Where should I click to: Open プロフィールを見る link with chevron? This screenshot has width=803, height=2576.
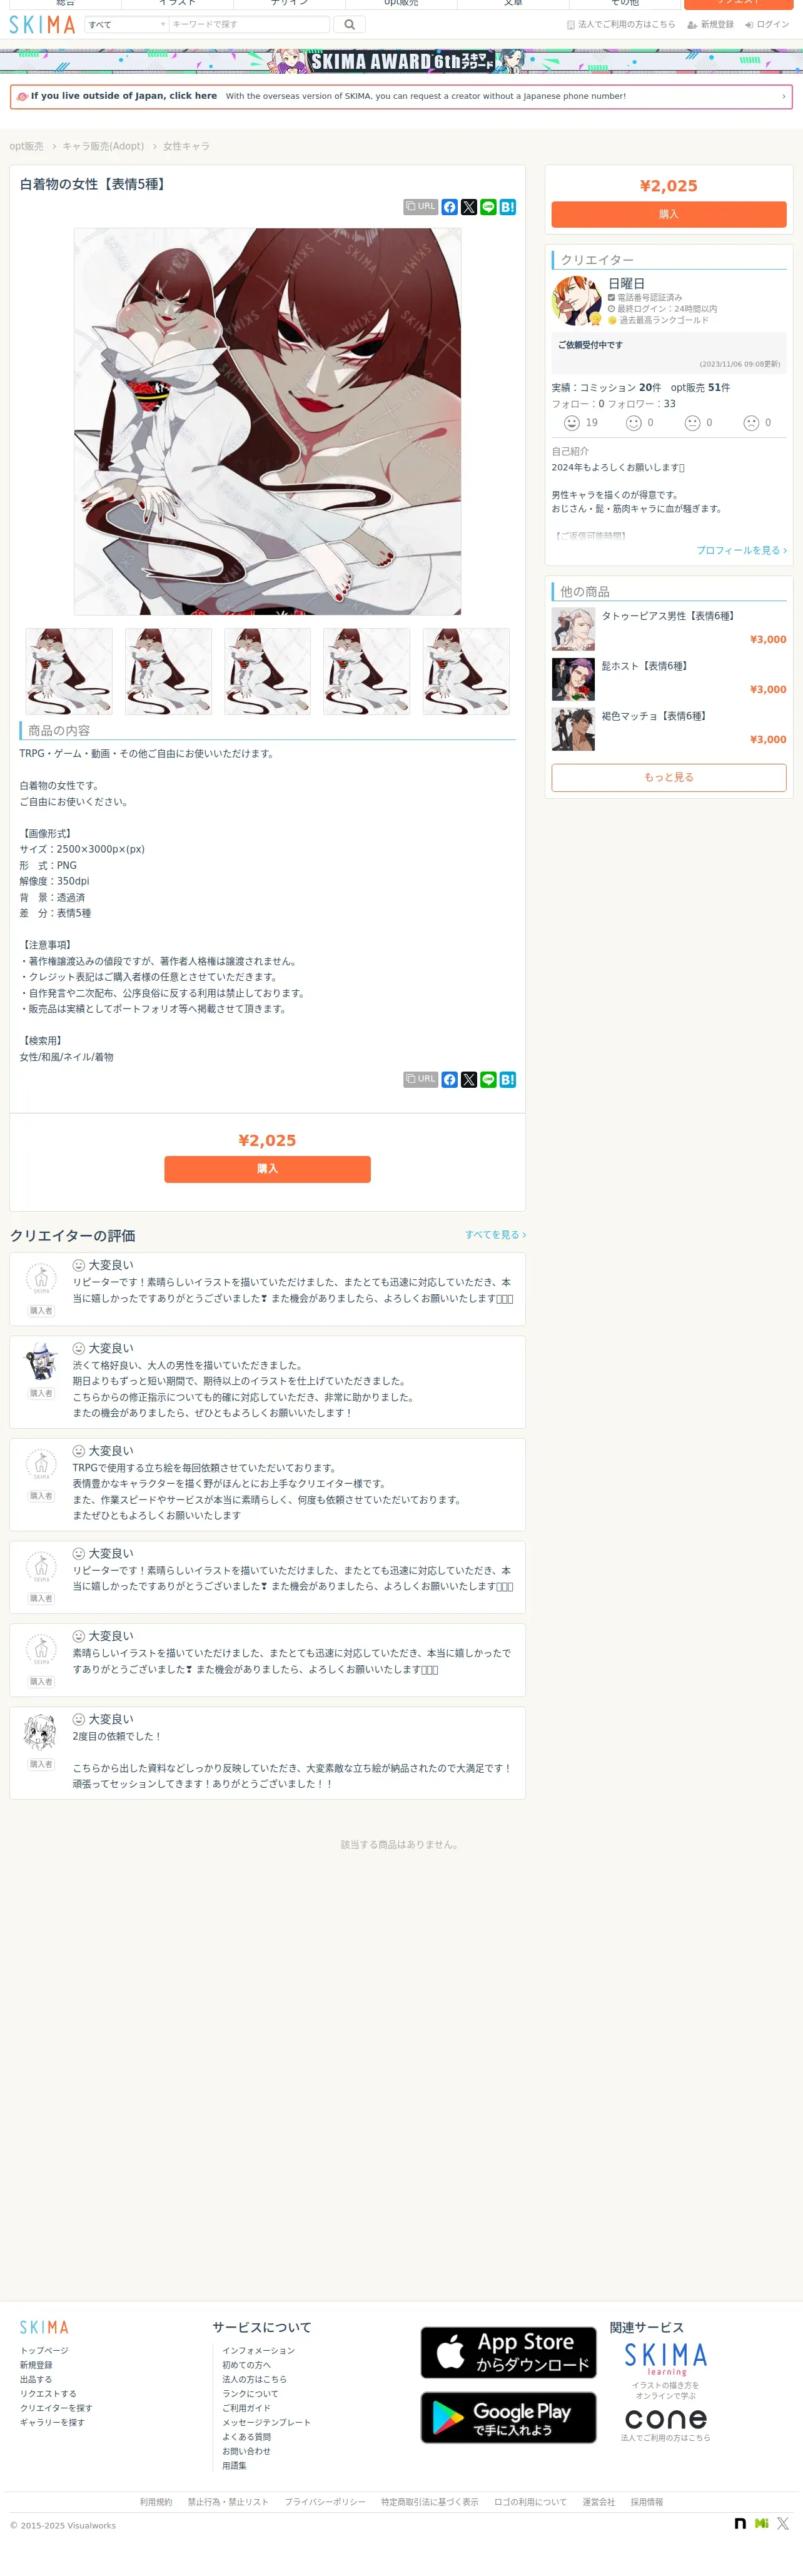coord(741,551)
